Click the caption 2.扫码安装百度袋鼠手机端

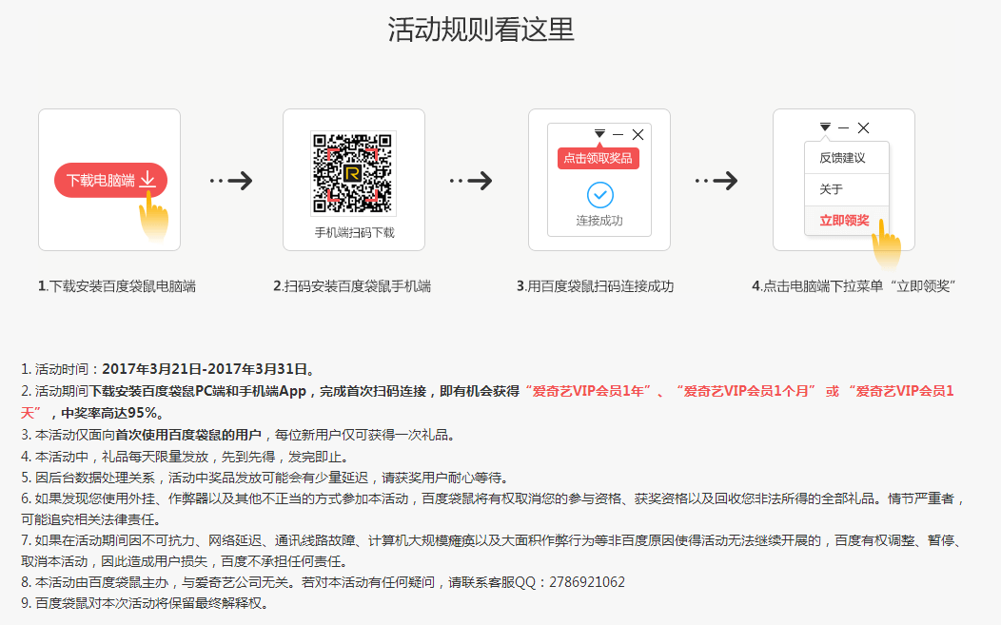pos(352,286)
